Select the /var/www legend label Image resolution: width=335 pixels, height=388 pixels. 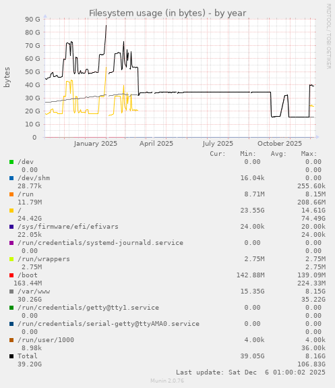[34, 292]
